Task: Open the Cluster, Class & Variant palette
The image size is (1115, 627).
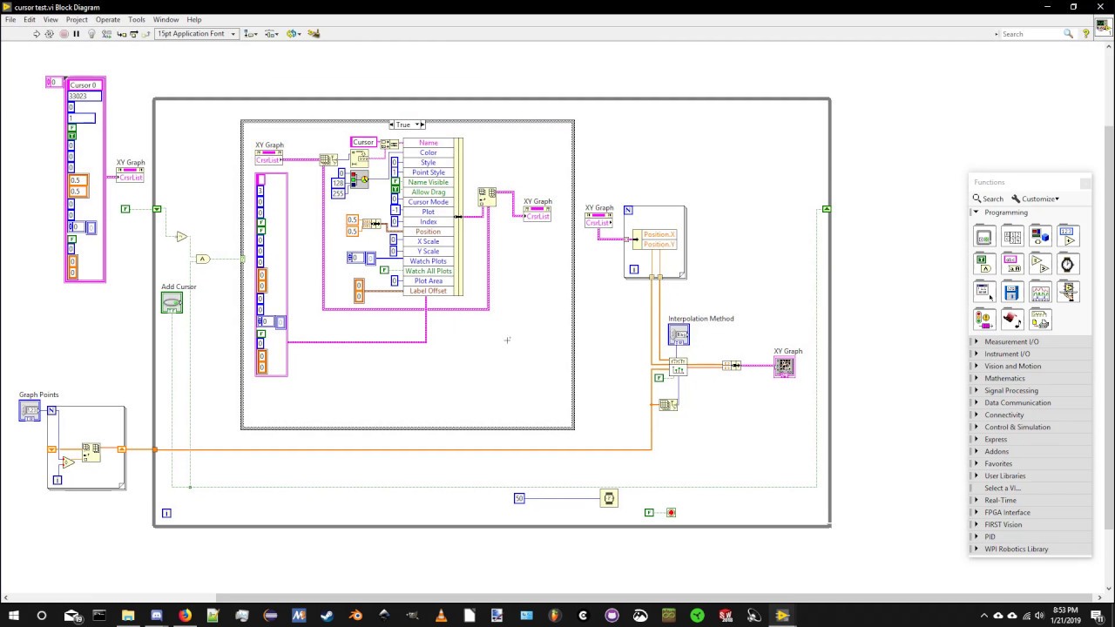Action: pos(1040,236)
